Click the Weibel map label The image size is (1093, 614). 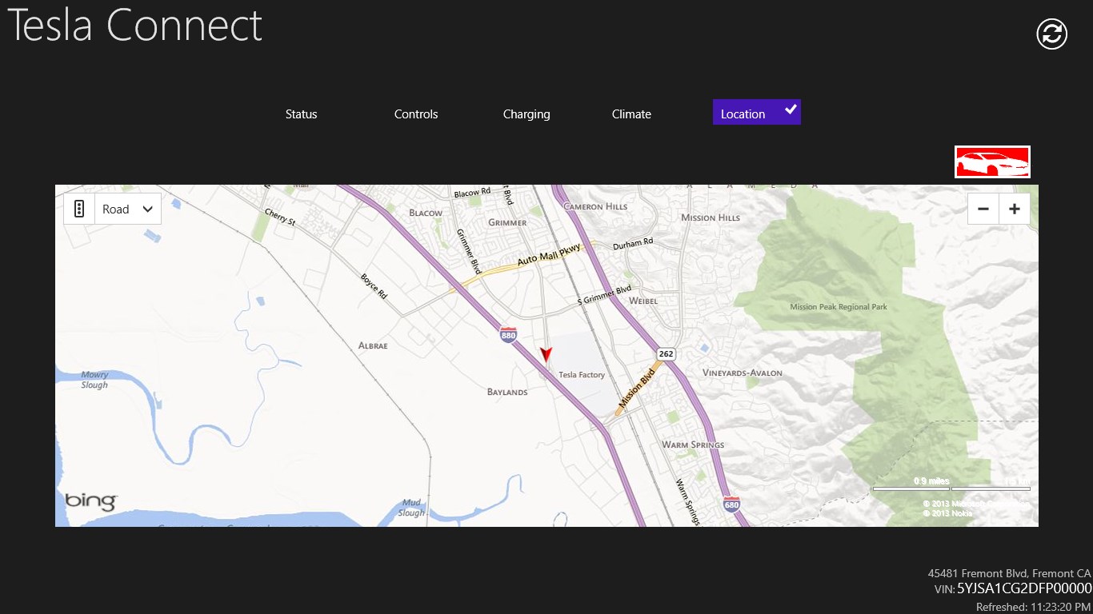[x=643, y=301]
